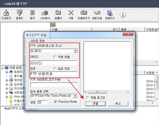This screenshot has width=159, height=125.
Task: Toggle the 자동 로그인 checkbox
Action: tap(88, 98)
